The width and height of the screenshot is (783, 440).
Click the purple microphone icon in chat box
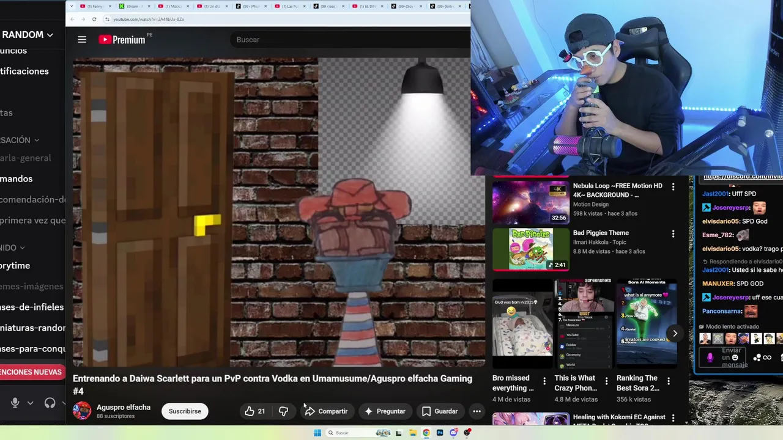tap(710, 358)
